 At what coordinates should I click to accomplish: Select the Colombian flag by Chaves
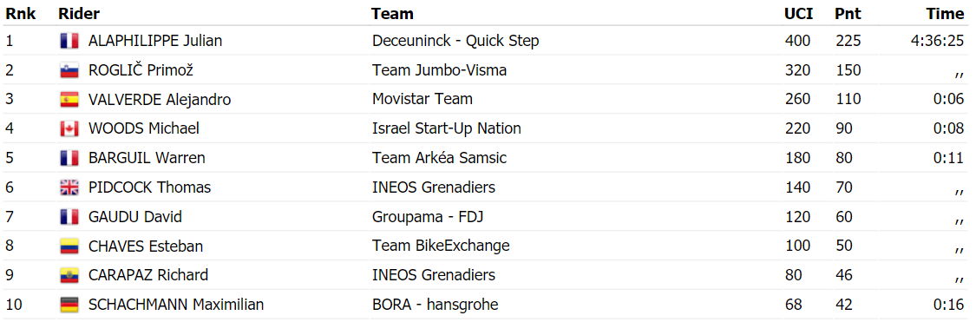pyautogui.click(x=69, y=246)
